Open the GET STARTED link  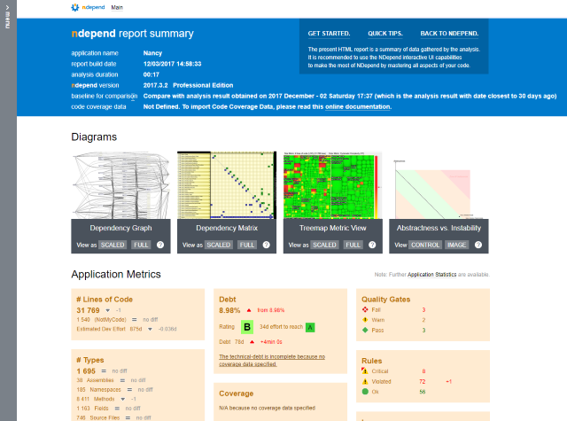click(329, 34)
